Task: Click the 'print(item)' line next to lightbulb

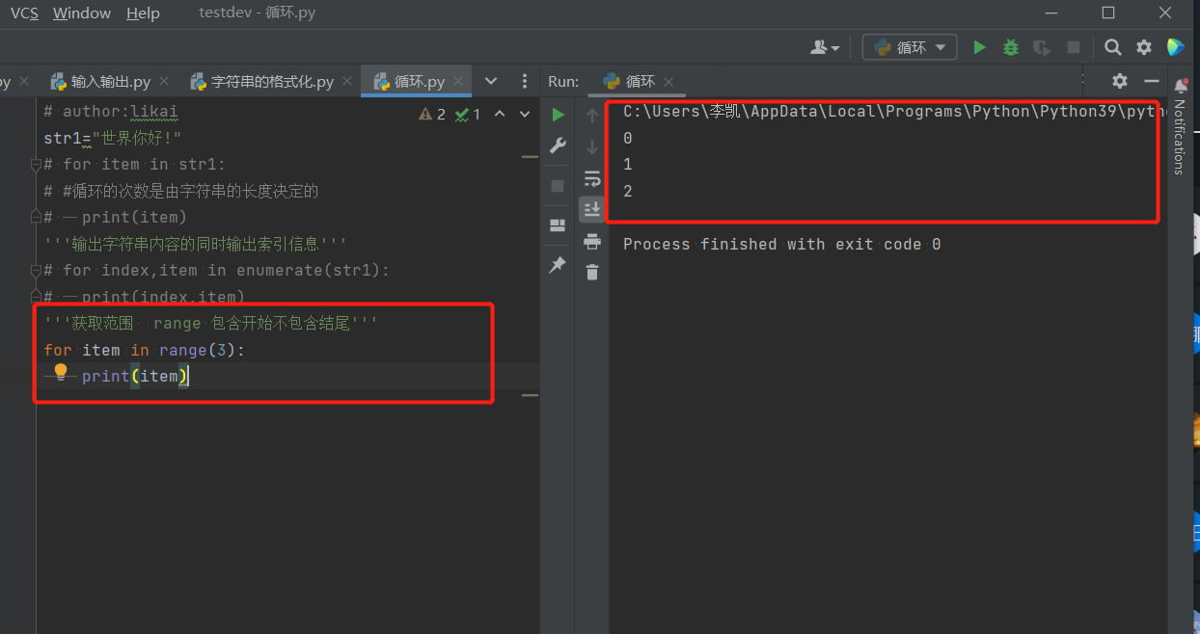Action: 135,377
